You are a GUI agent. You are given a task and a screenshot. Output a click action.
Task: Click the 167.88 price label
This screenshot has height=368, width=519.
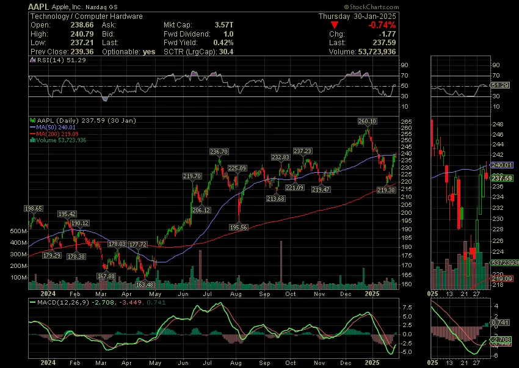click(x=106, y=276)
